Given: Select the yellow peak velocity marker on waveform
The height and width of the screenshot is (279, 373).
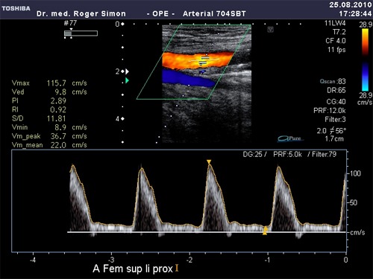Looking at the screenshot, I should click(x=209, y=162).
